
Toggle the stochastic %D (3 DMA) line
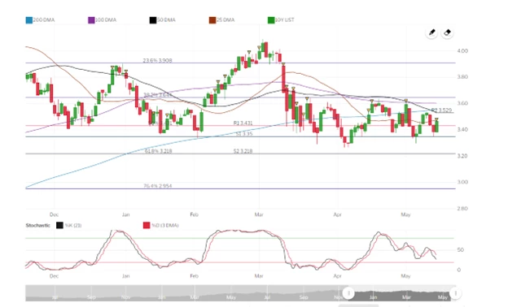coord(161,225)
